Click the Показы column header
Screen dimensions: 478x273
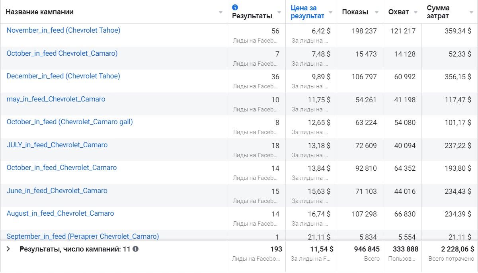(355, 12)
